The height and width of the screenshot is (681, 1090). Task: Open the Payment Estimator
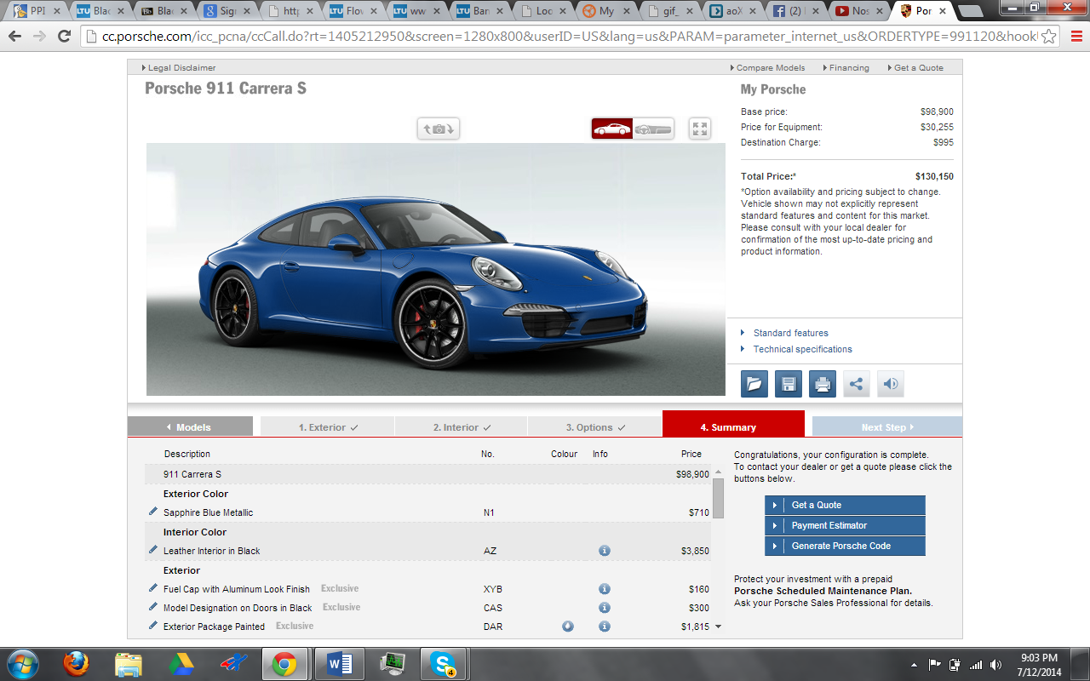[x=845, y=525]
